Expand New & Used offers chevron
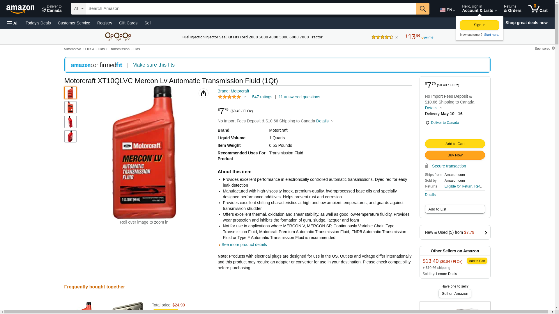Image resolution: width=559 pixels, height=314 pixels. click(x=486, y=233)
